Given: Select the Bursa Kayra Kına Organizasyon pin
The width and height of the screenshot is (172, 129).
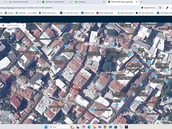Looking at the screenshot, I should [x=58, y=58].
